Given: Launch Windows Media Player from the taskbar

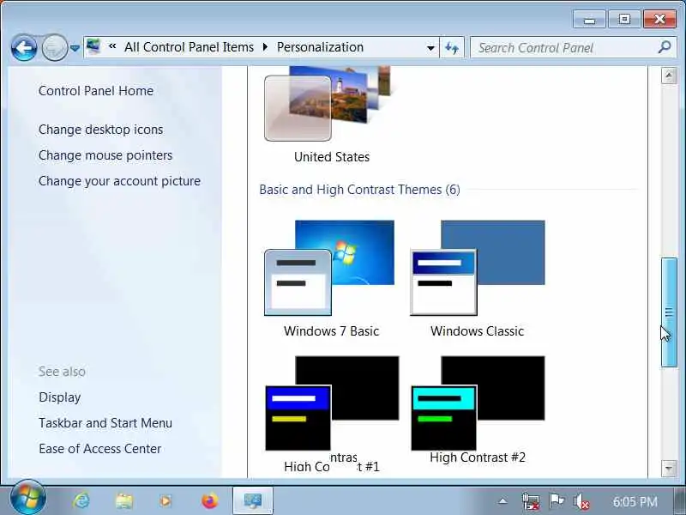Looking at the screenshot, I should (165, 500).
